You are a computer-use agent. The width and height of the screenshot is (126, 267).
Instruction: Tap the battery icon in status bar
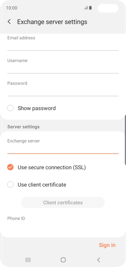tap(90, 8)
